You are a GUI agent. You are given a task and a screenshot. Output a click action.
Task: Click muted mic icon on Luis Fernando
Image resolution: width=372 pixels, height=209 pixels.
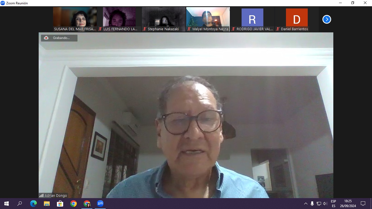pyautogui.click(x=100, y=29)
